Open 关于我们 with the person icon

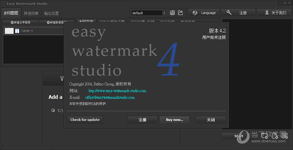274,13
